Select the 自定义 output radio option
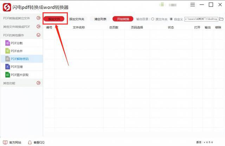225x146 pixels. click(171, 19)
